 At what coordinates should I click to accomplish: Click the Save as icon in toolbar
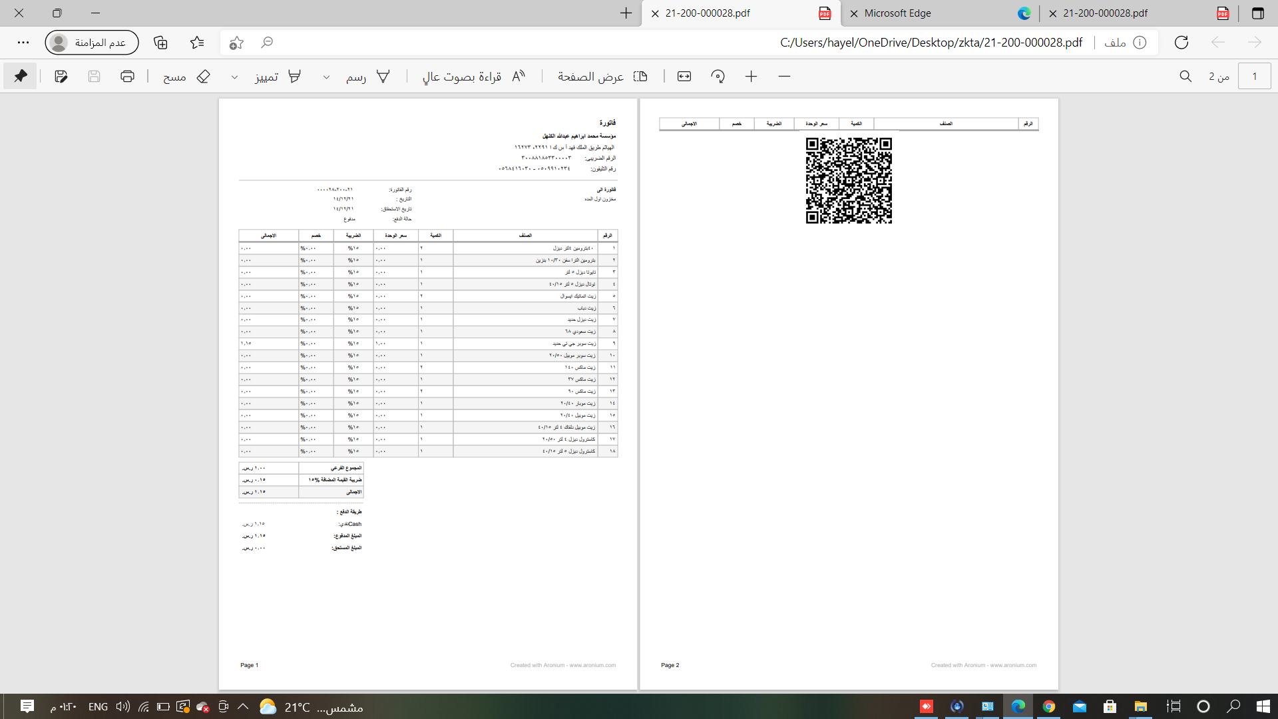pyautogui.click(x=61, y=77)
